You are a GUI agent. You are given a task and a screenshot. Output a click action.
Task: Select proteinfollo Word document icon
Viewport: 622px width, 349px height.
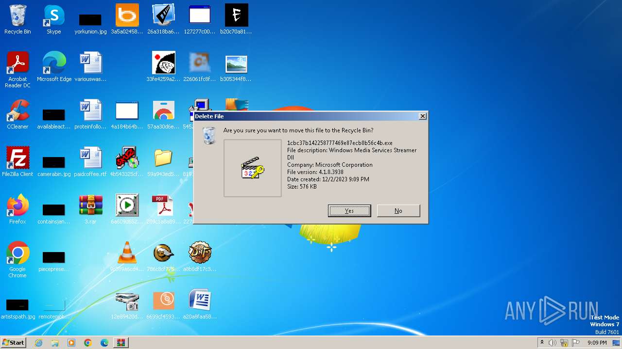[x=90, y=114]
